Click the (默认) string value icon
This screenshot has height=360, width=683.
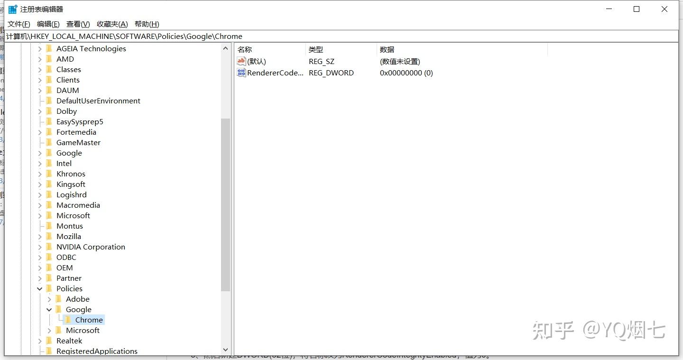coord(241,61)
